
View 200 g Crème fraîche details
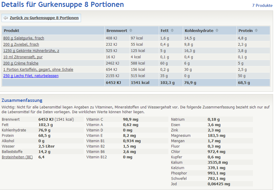[x=21, y=63]
